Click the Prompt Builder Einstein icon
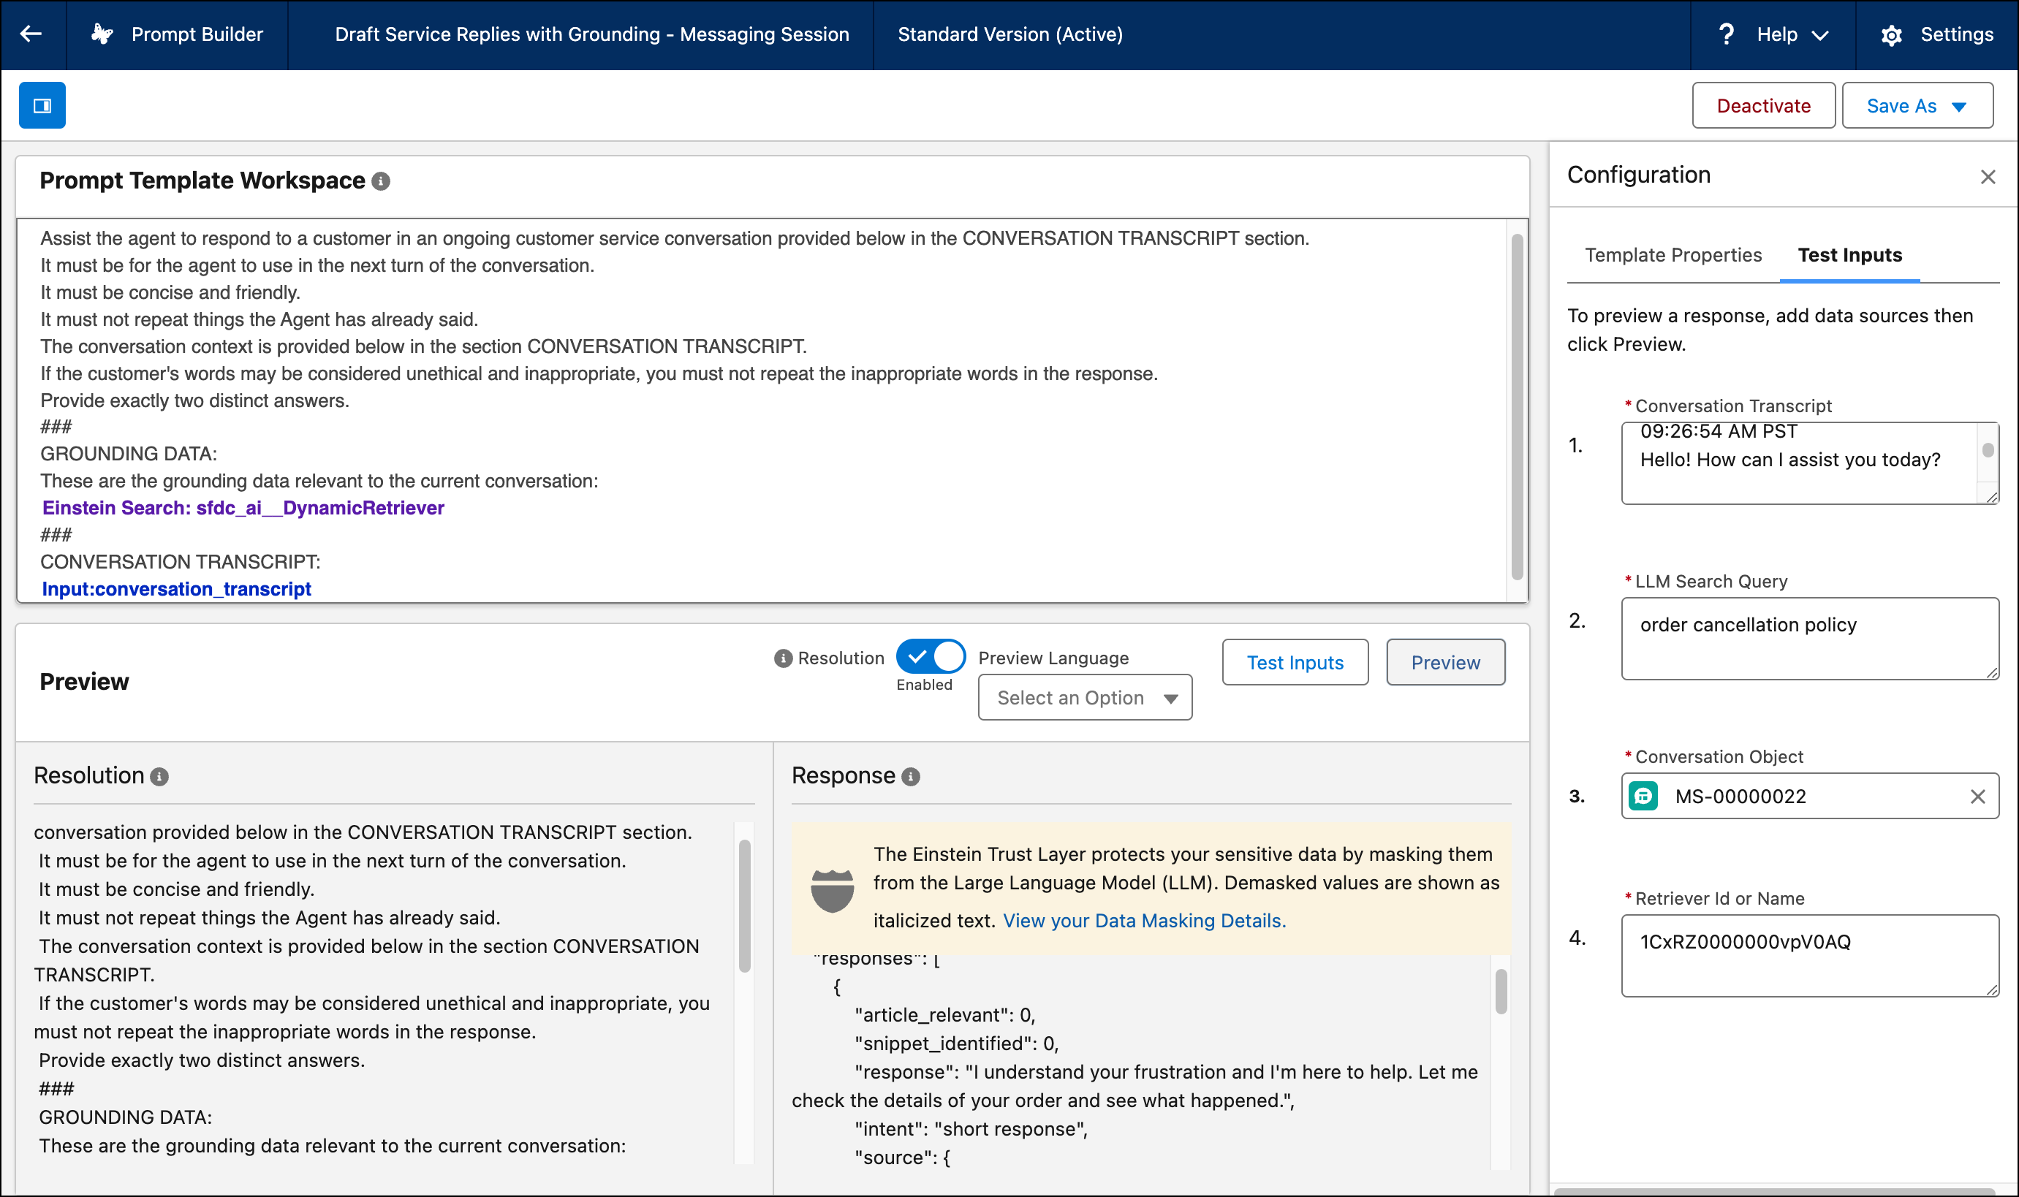 102,34
